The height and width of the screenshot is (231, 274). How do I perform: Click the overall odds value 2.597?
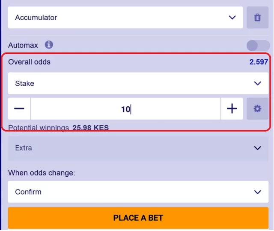click(x=259, y=62)
